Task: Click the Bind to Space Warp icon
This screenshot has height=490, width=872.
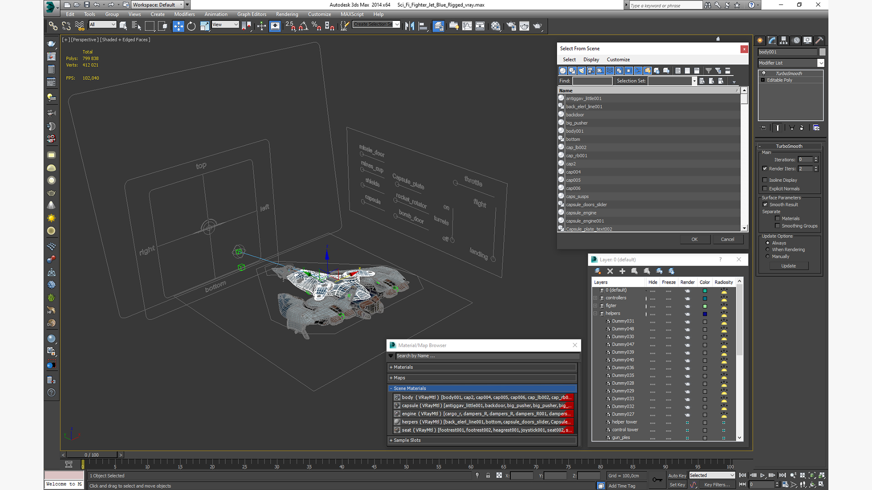Action: 79,26
